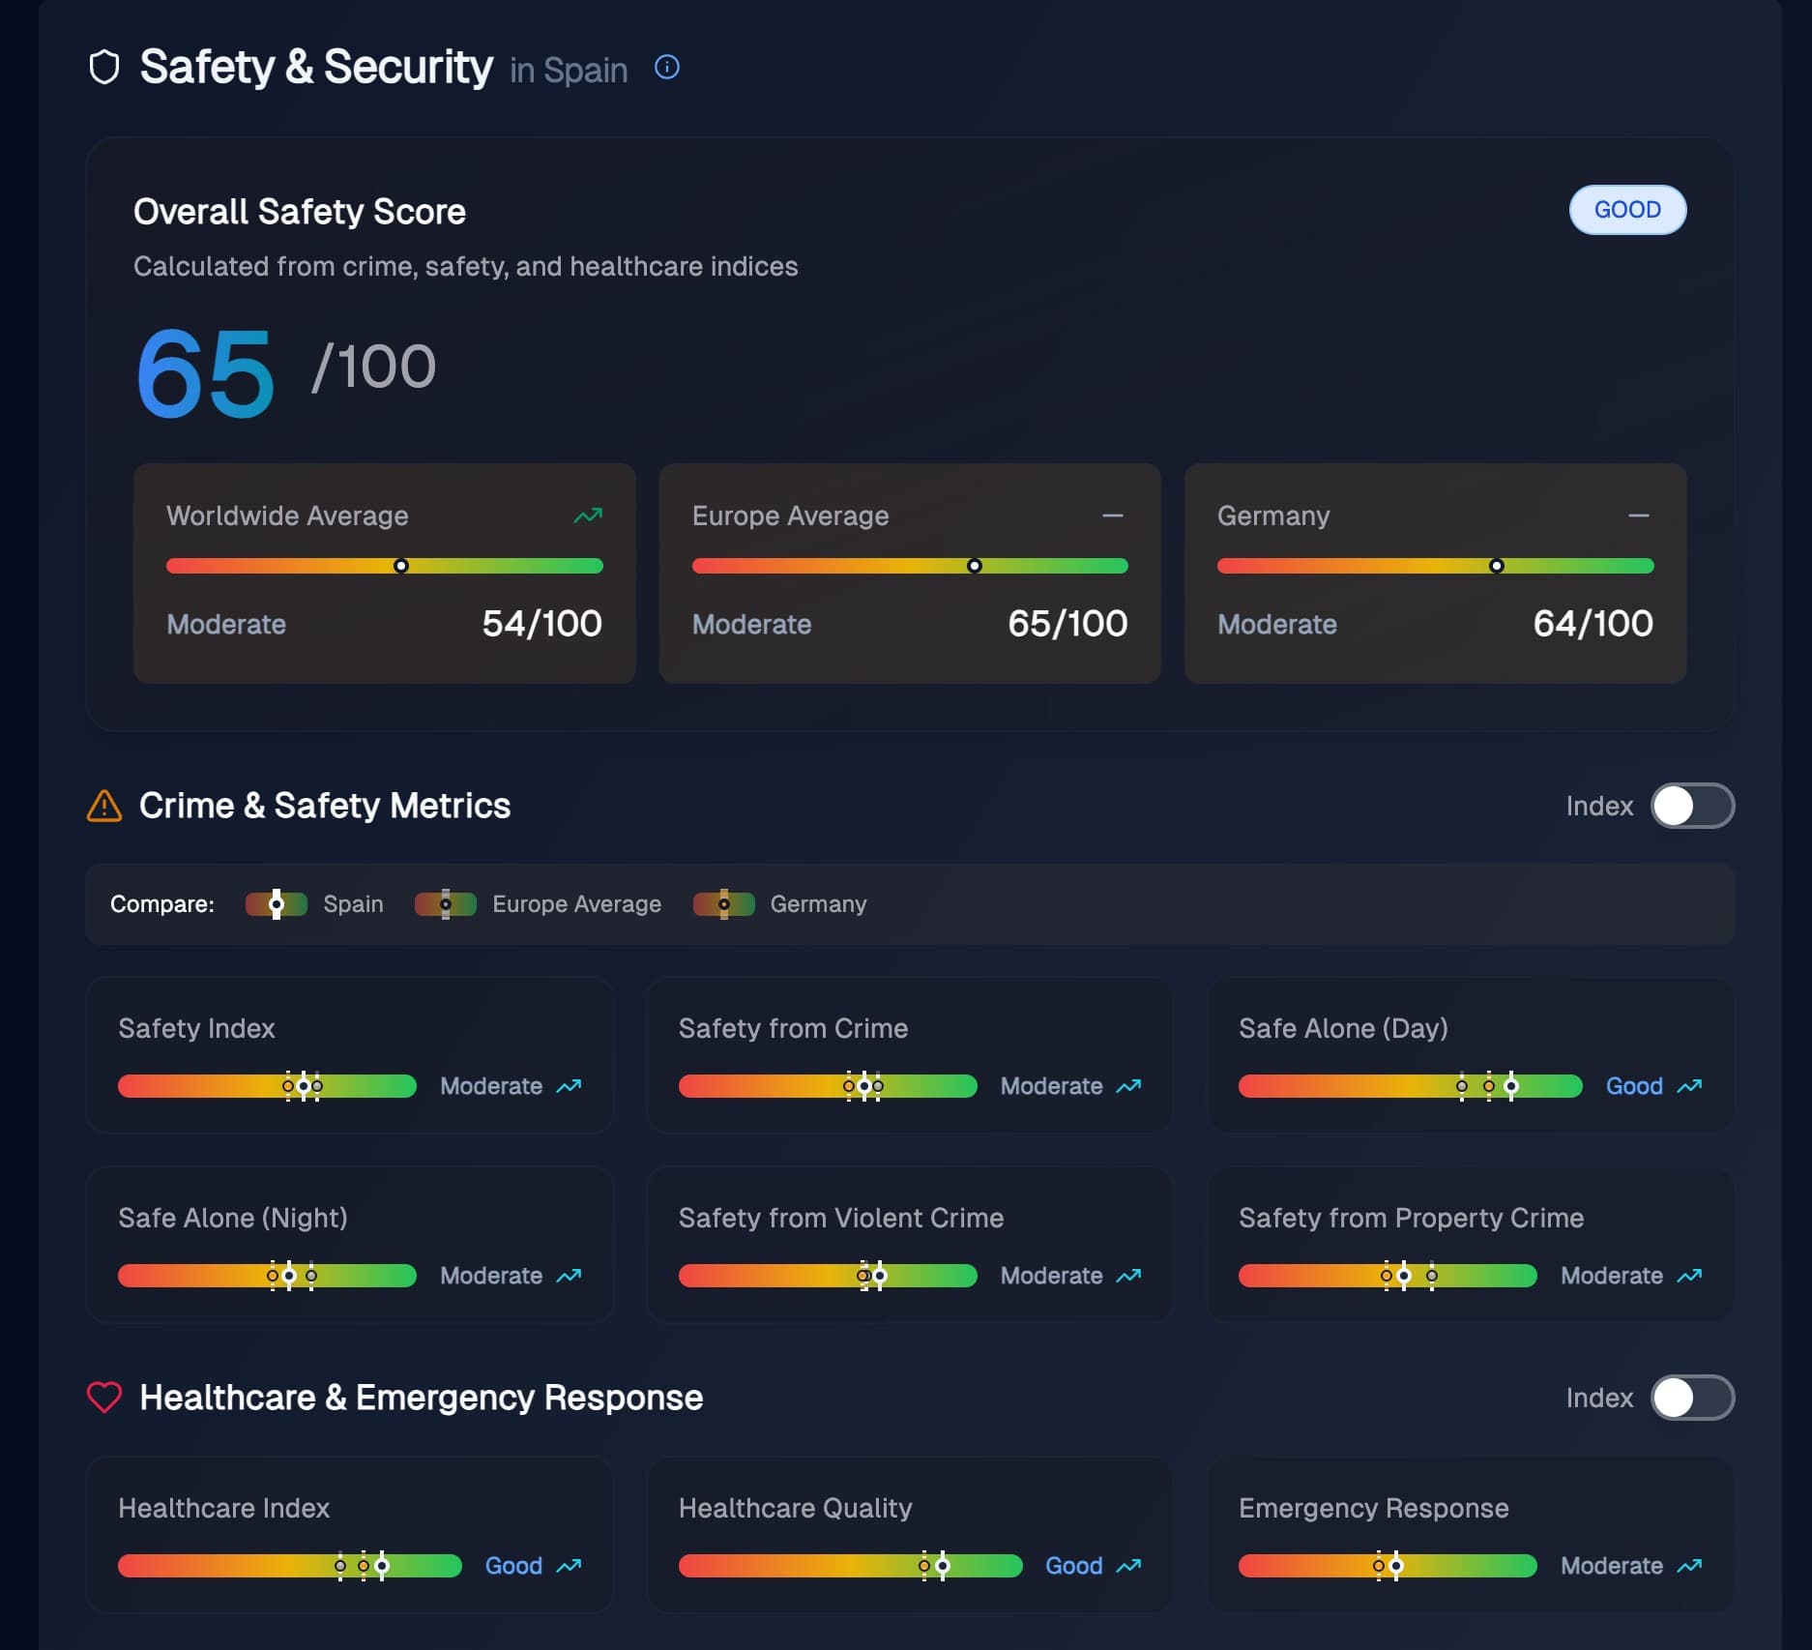Image resolution: width=1812 pixels, height=1650 pixels.
Task: Click the Worldwide Average gradient bar
Action: (x=385, y=566)
